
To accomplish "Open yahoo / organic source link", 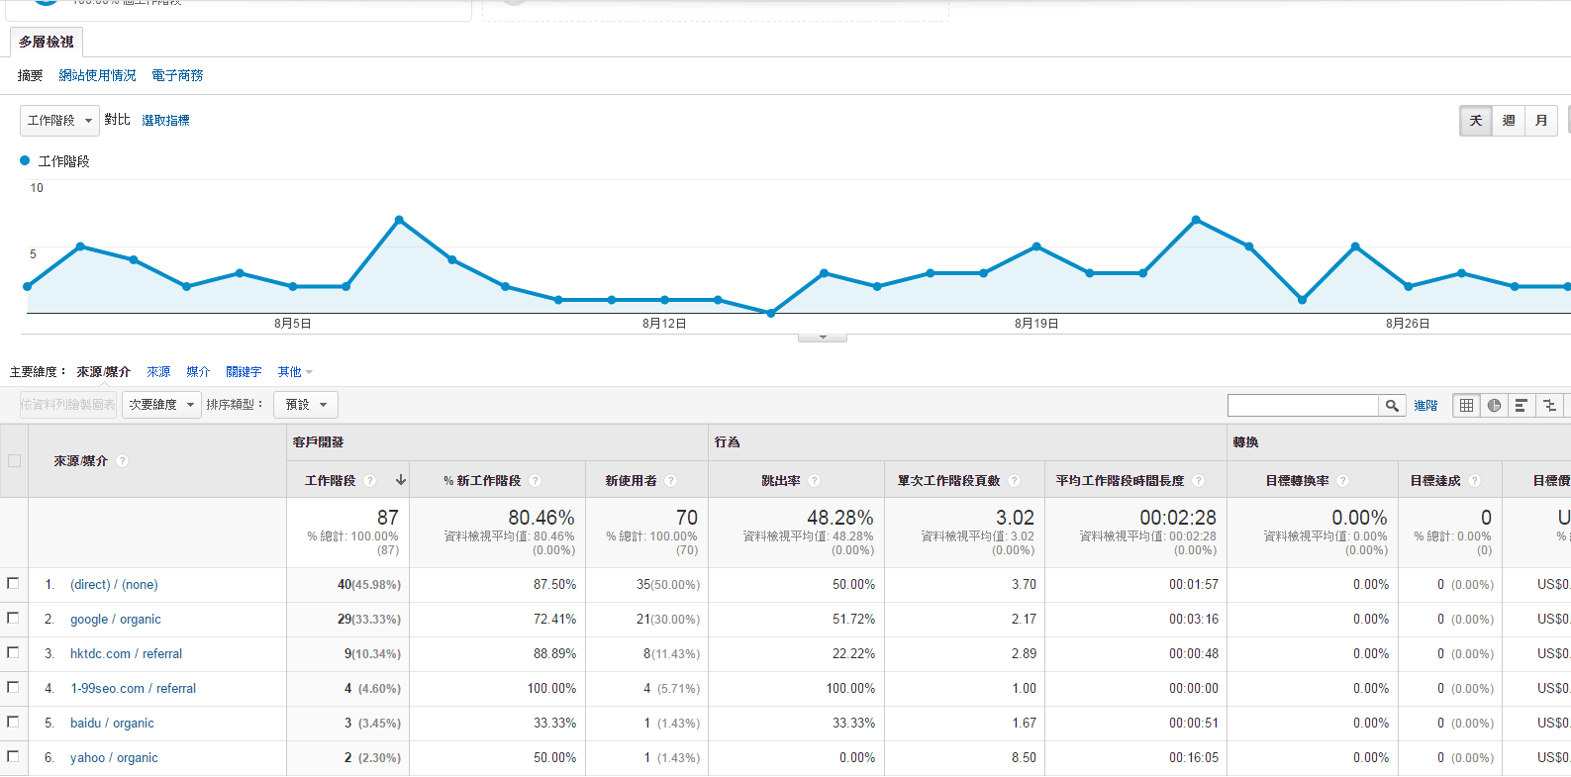I will point(114,758).
